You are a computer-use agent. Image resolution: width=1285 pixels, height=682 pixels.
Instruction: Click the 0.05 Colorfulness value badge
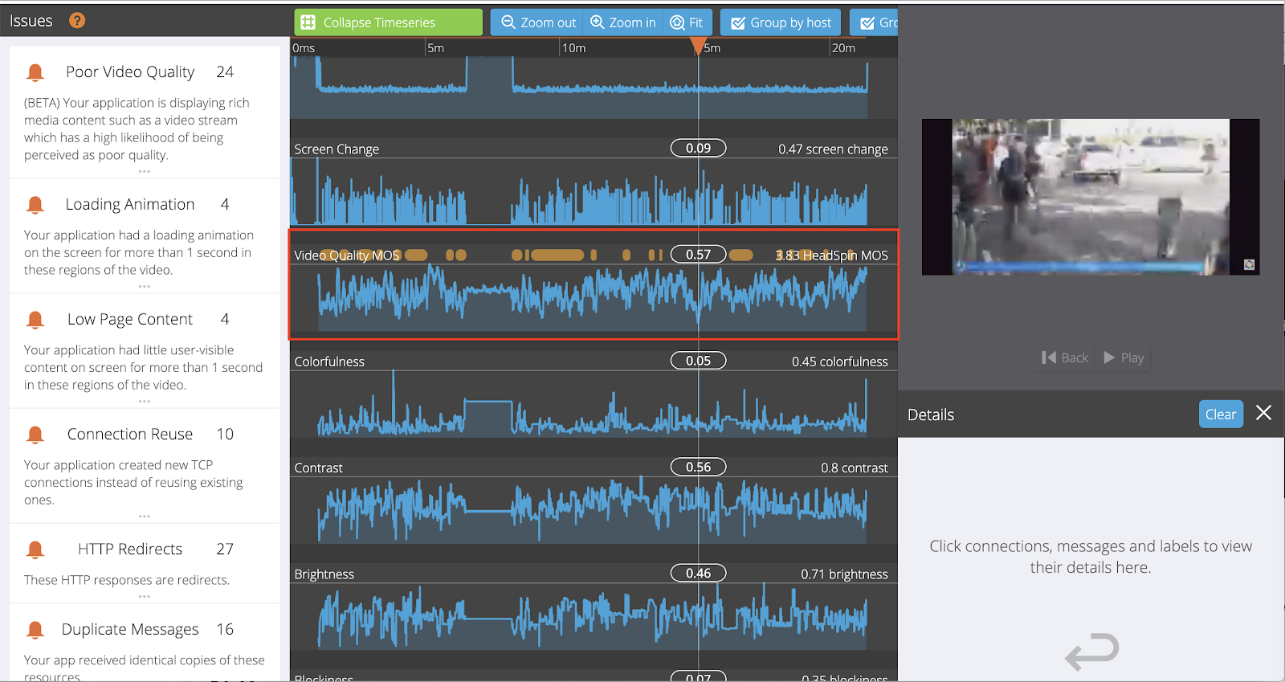(699, 361)
